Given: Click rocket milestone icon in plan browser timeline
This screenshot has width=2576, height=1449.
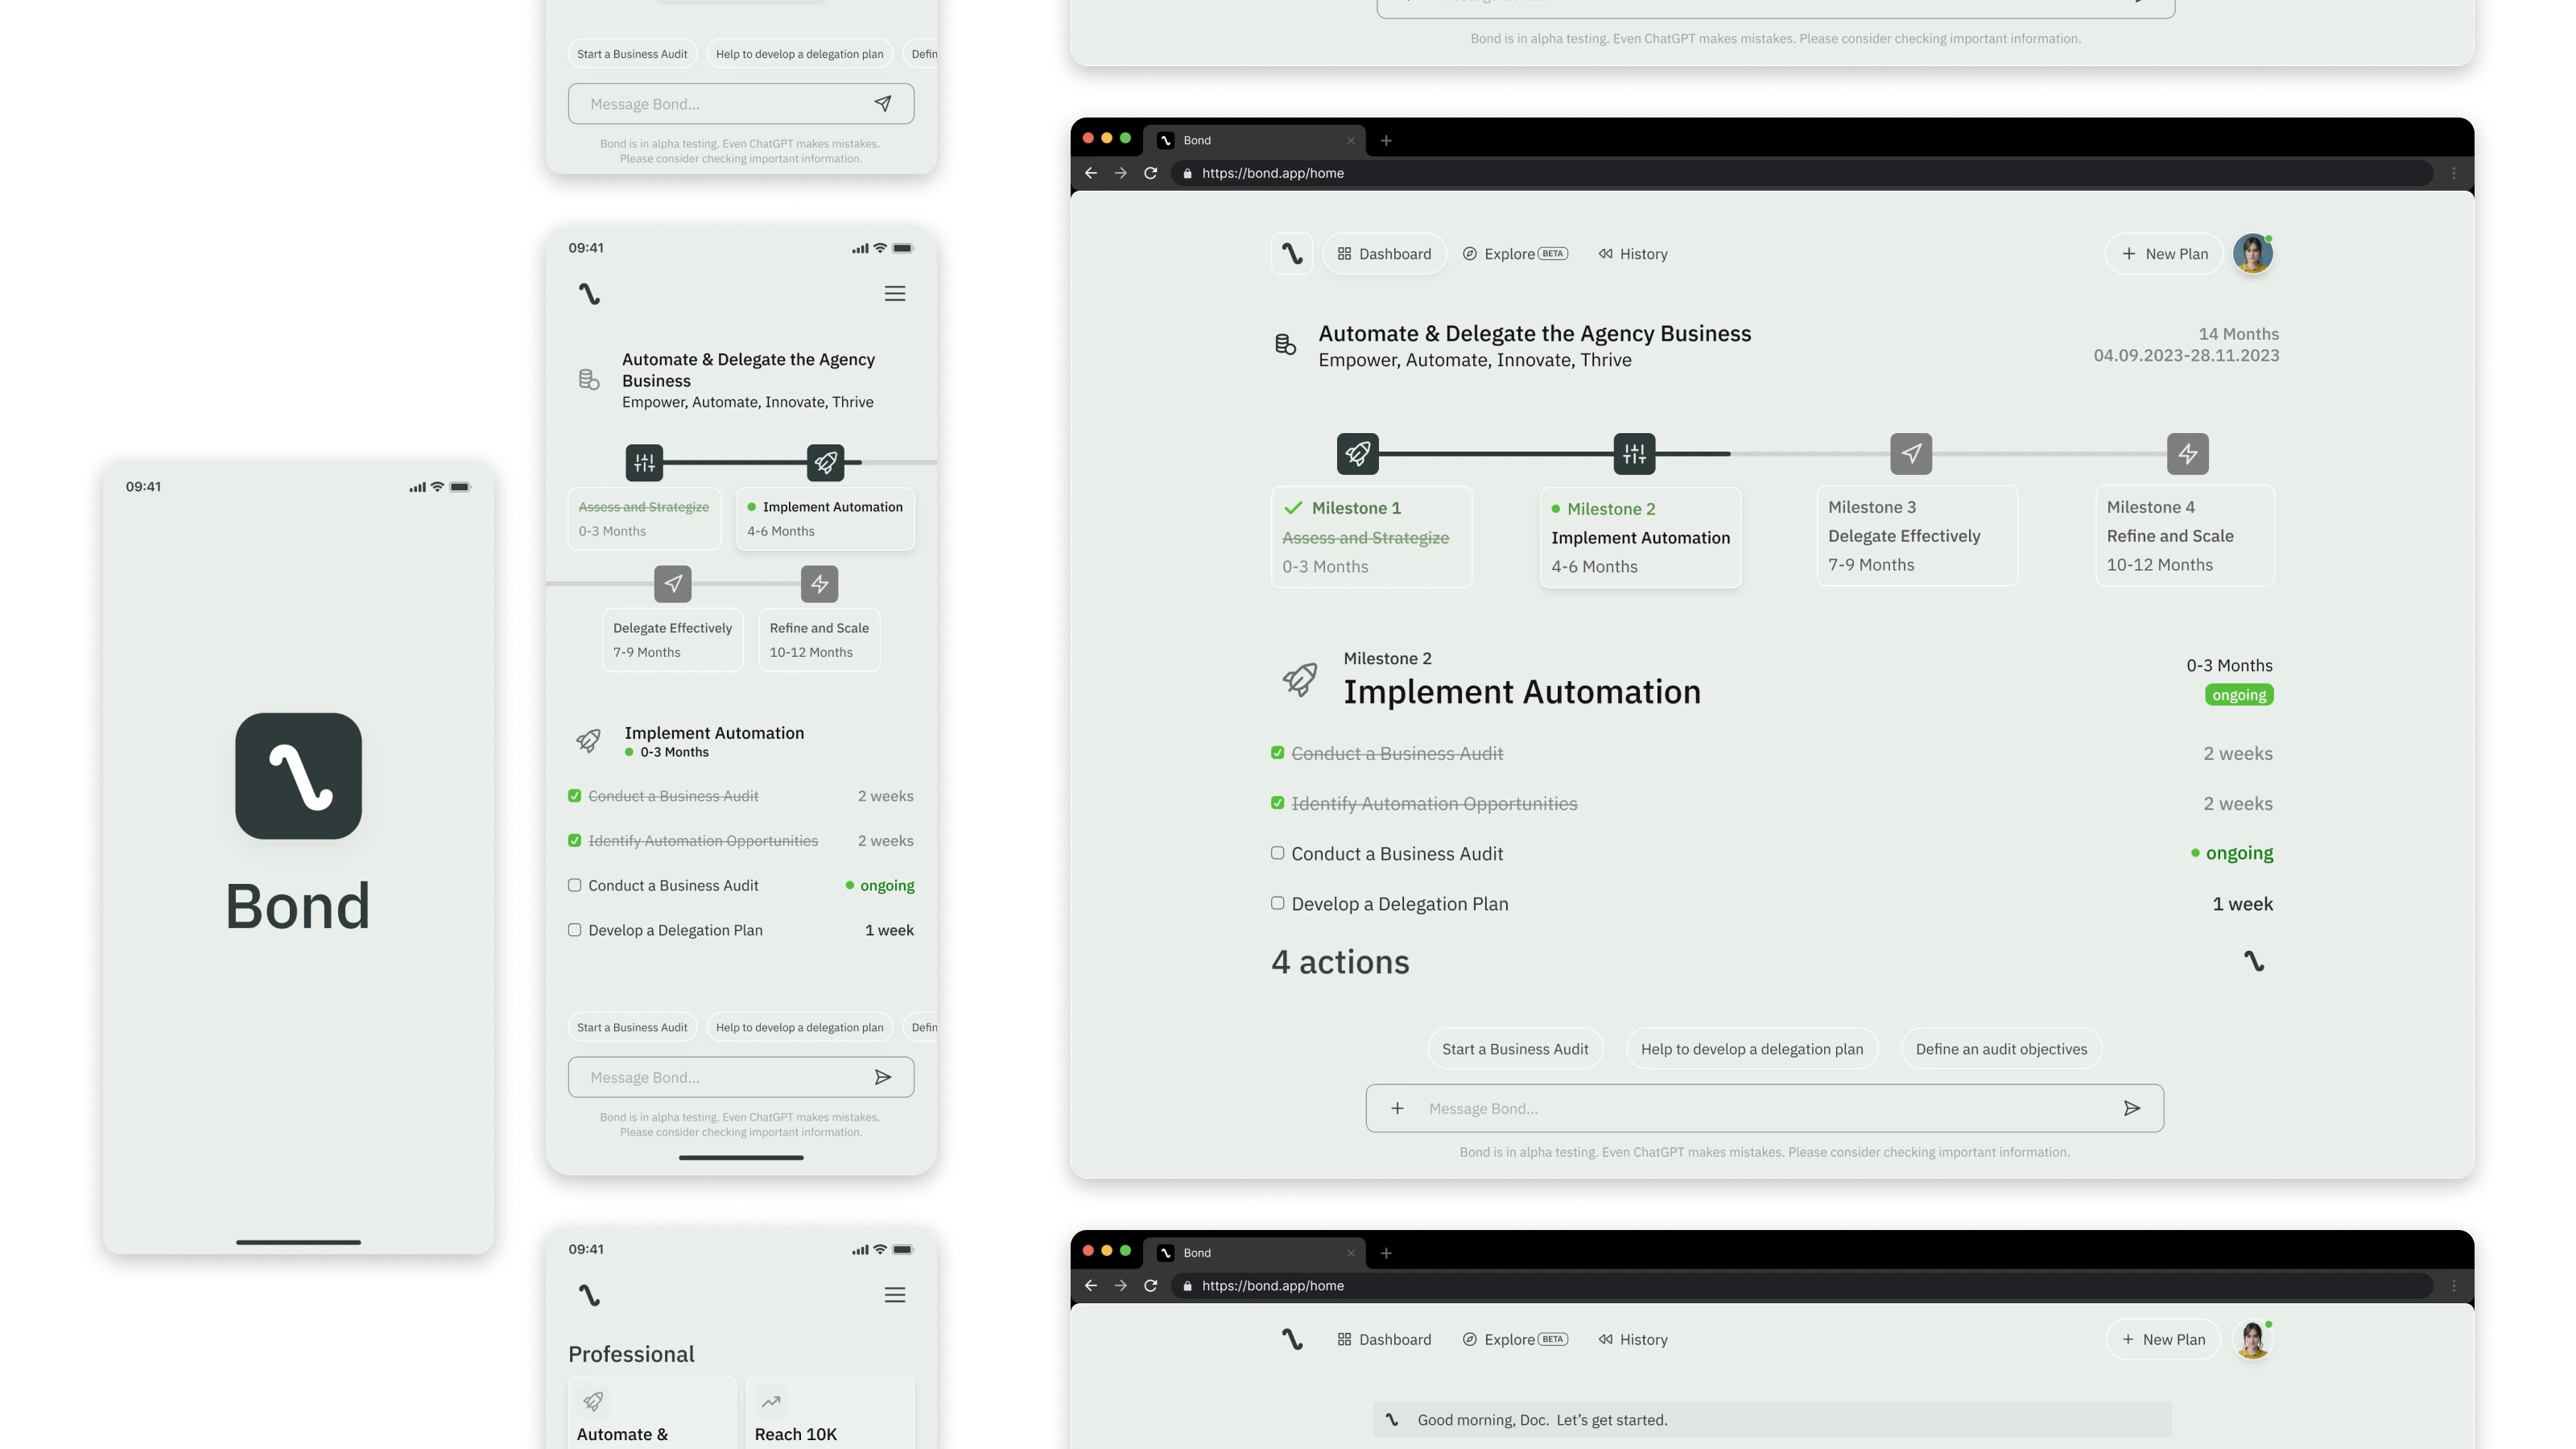Looking at the screenshot, I should click(x=1357, y=454).
